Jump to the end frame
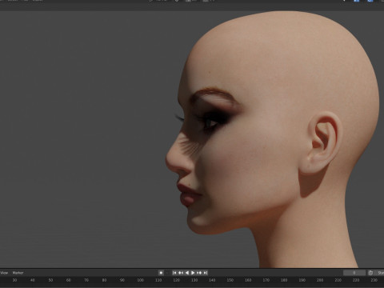Screen dimensions: 384x288 point(205,273)
